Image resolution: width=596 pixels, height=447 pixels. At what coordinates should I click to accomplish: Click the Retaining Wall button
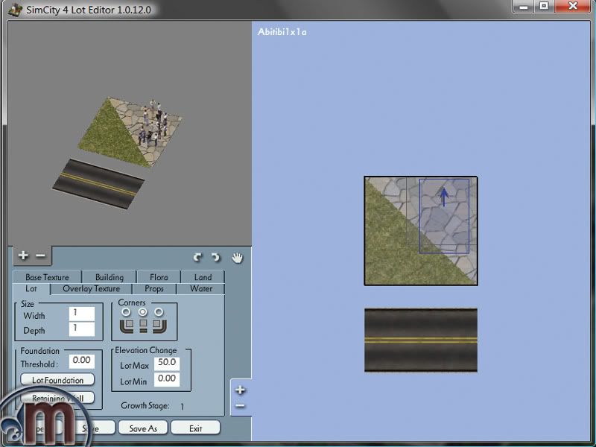(57, 398)
